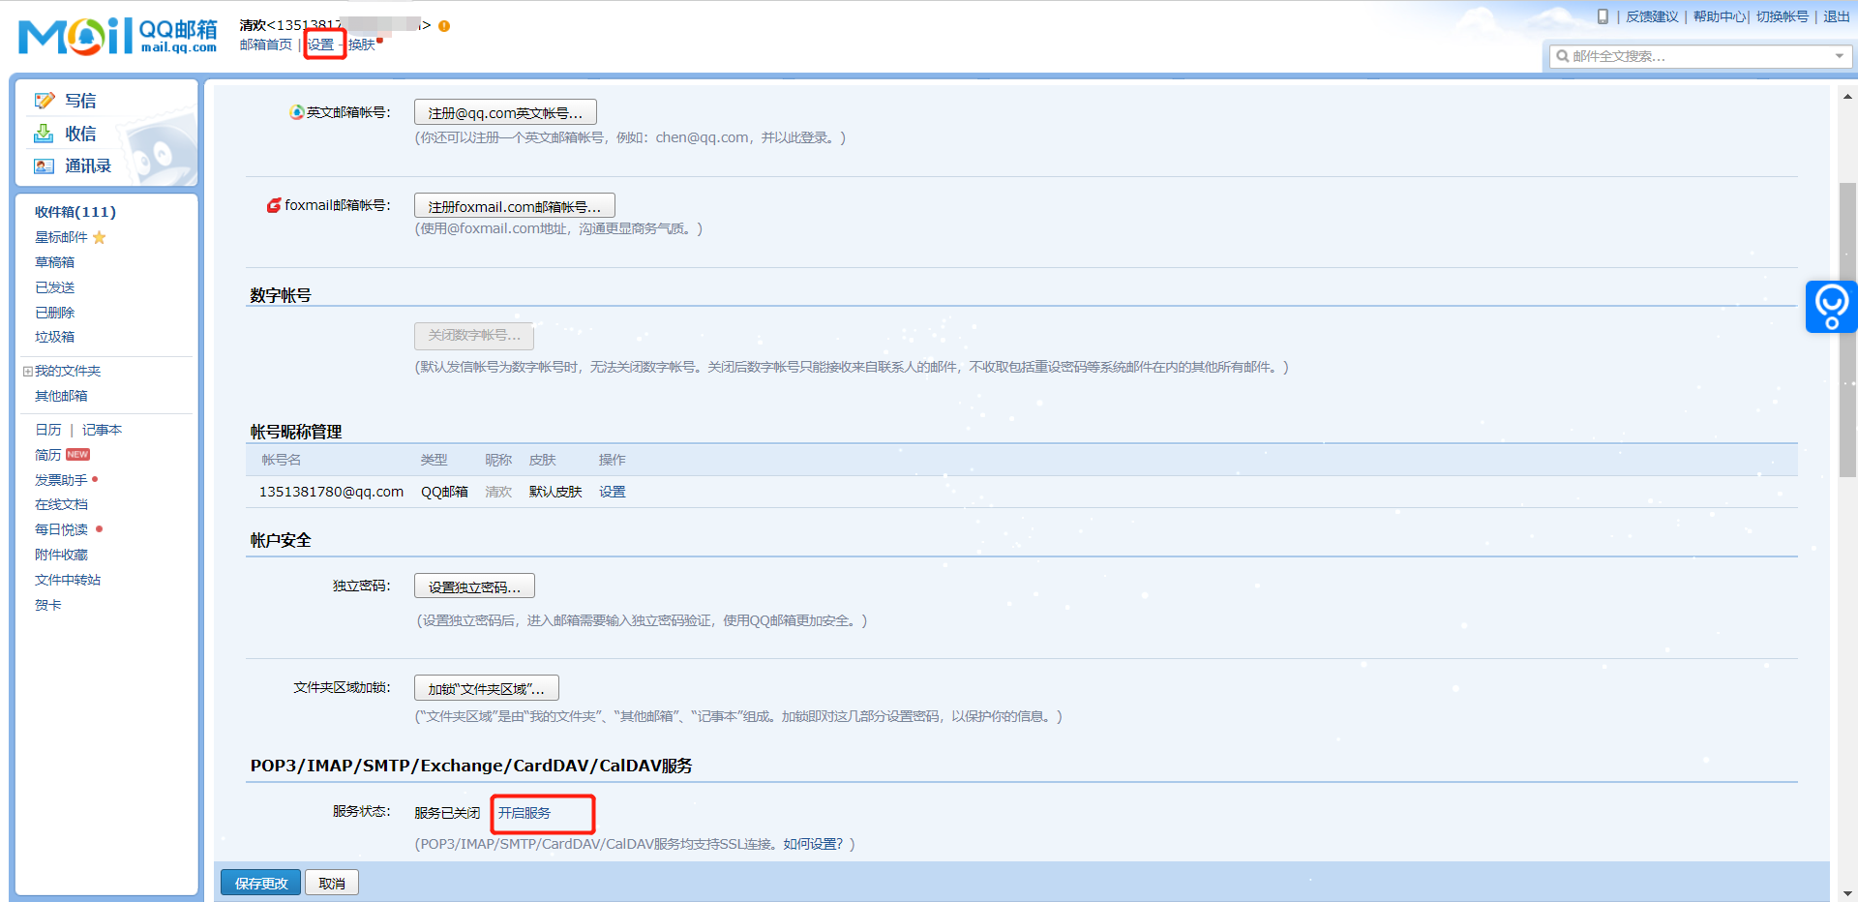Click 设置 in the account nickname row
The width and height of the screenshot is (1858, 902).
(613, 492)
